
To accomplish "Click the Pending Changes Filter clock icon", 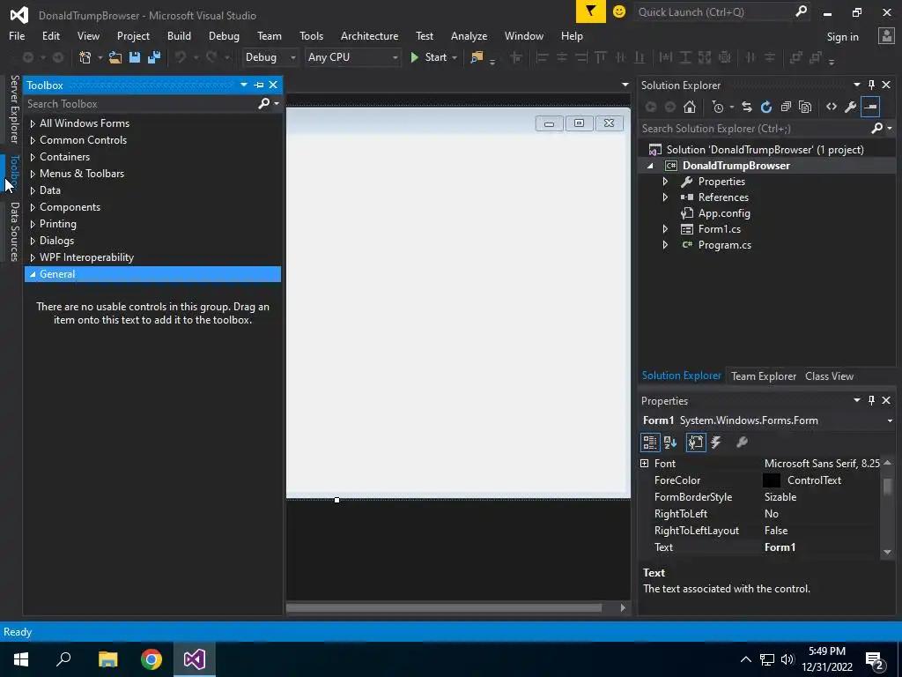I will tap(718, 107).
